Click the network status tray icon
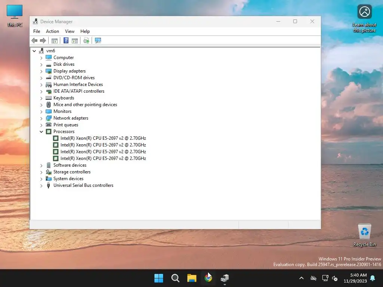 tap(325, 278)
